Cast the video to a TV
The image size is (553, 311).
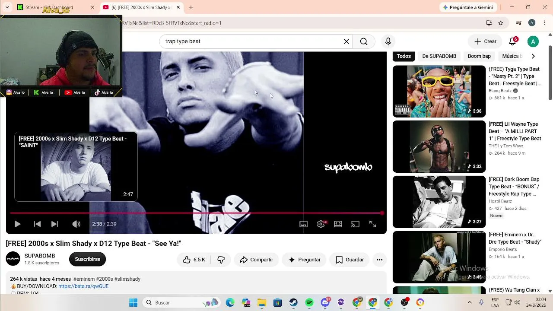pos(355,224)
